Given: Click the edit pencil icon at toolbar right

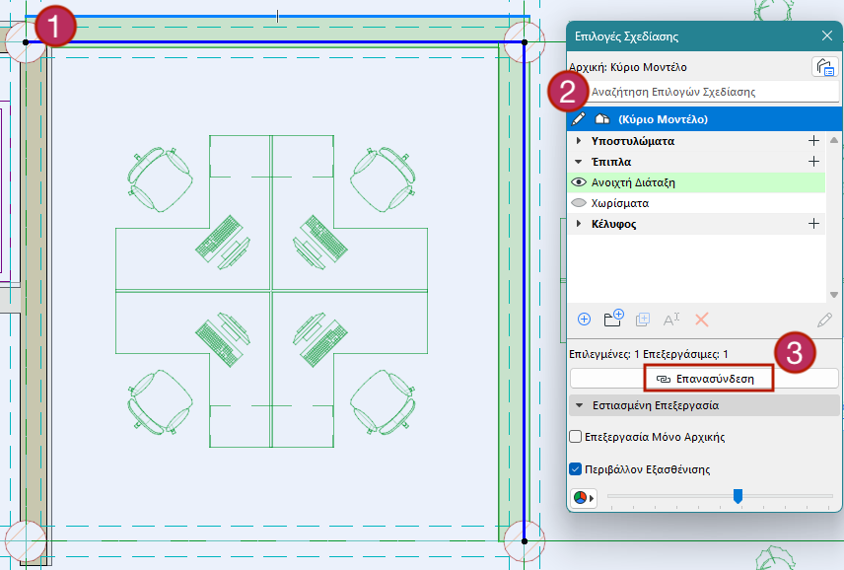Looking at the screenshot, I should click(x=824, y=321).
